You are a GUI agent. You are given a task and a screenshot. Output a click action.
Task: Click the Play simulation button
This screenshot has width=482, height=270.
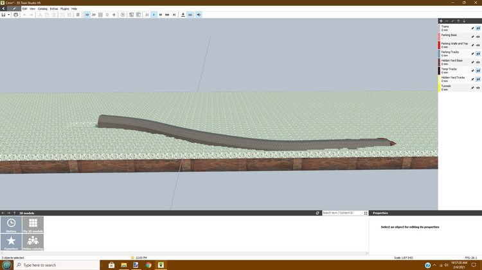point(154,14)
